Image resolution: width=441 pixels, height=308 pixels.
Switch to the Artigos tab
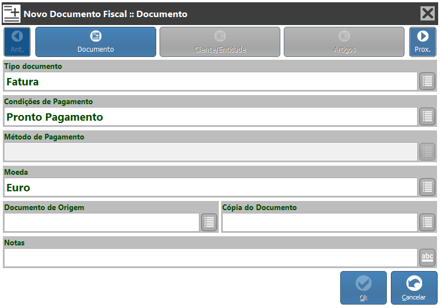point(344,42)
